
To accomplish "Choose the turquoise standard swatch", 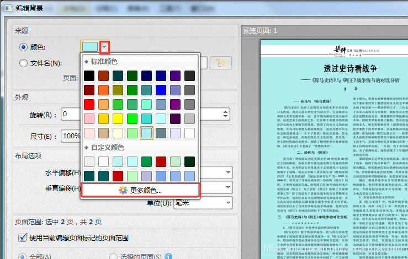I will [x=146, y=118].
